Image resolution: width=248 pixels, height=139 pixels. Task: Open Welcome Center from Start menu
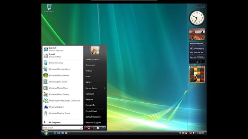pyautogui.click(x=63, y=63)
